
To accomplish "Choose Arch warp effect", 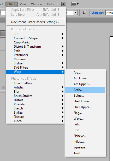I will 85,90.
